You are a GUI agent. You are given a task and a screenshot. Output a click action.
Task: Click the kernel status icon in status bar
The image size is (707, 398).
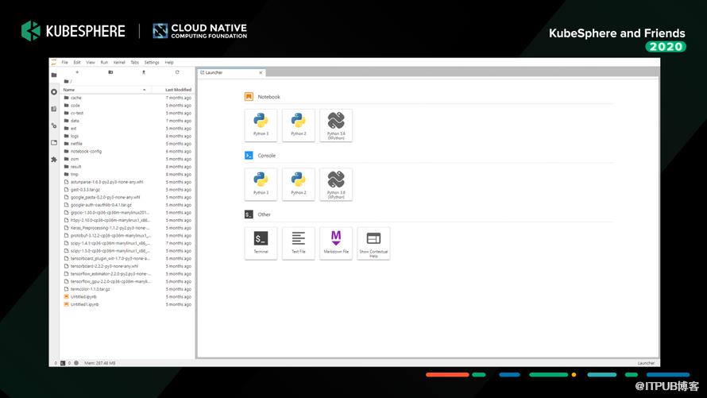76,363
